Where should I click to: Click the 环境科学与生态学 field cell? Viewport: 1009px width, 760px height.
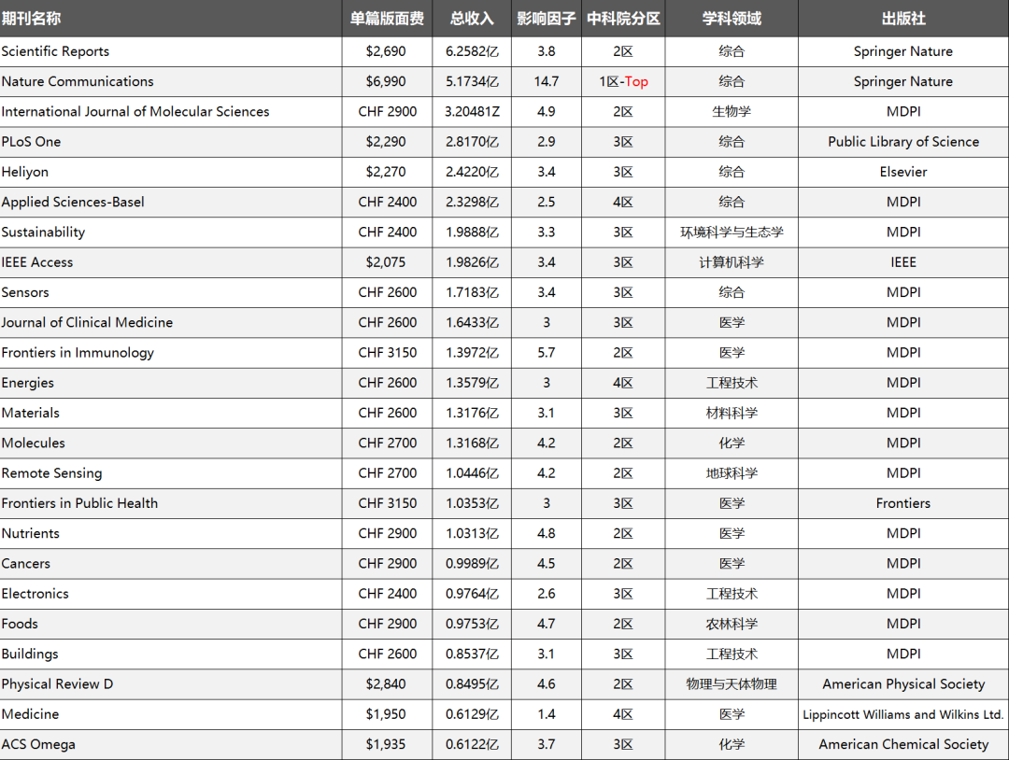(732, 232)
